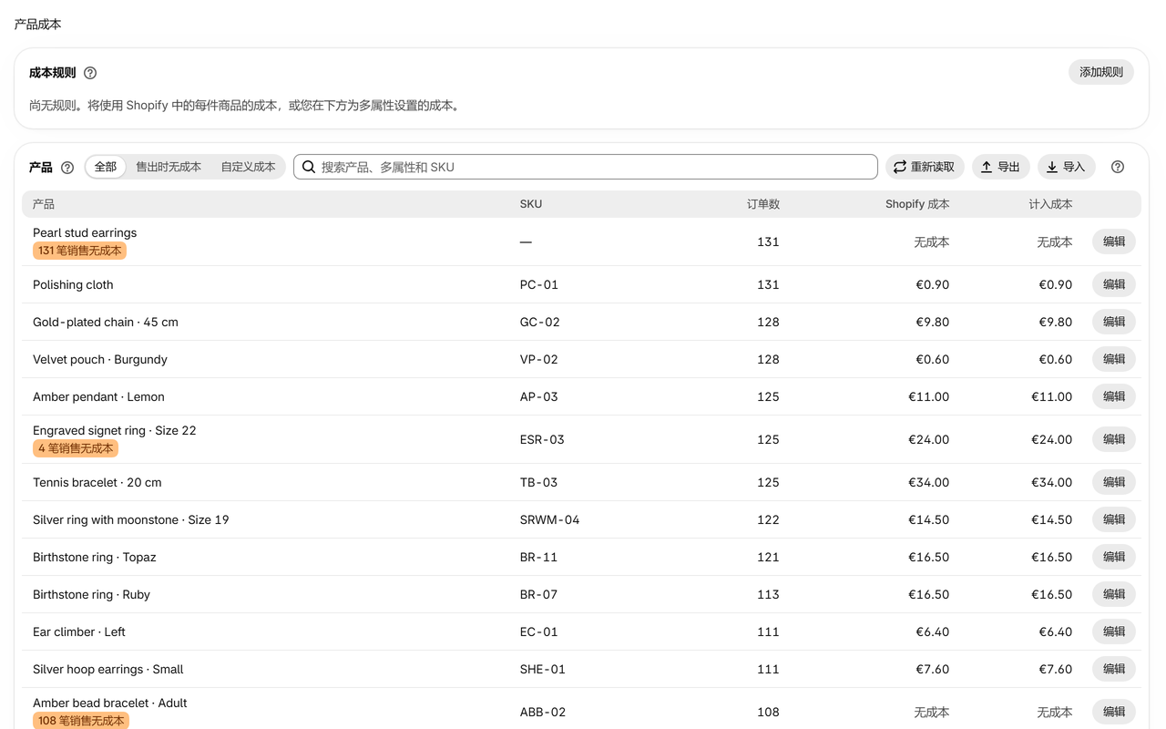Click 重新读取 reload button

click(925, 167)
